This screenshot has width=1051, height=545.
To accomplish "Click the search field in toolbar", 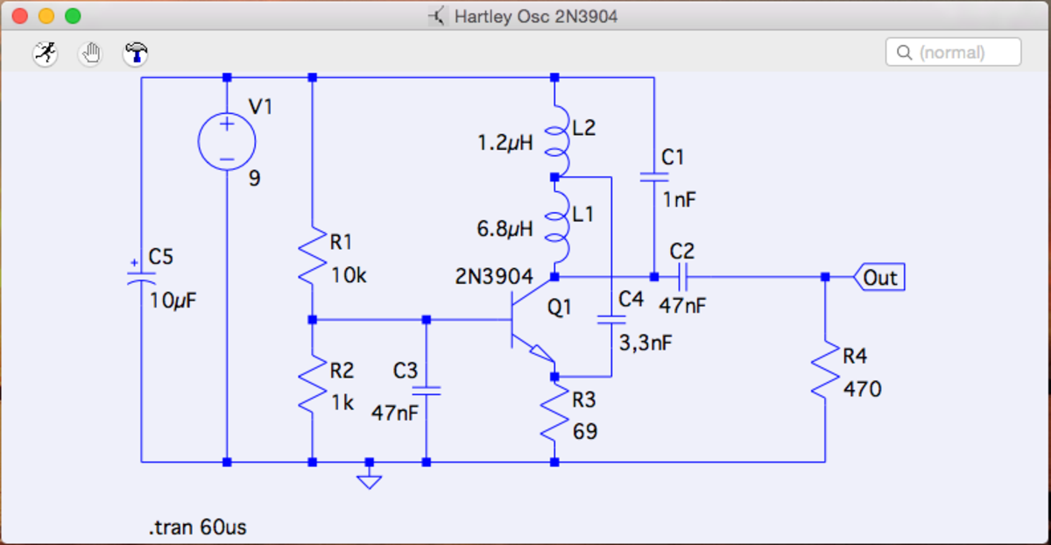I will (x=963, y=53).
